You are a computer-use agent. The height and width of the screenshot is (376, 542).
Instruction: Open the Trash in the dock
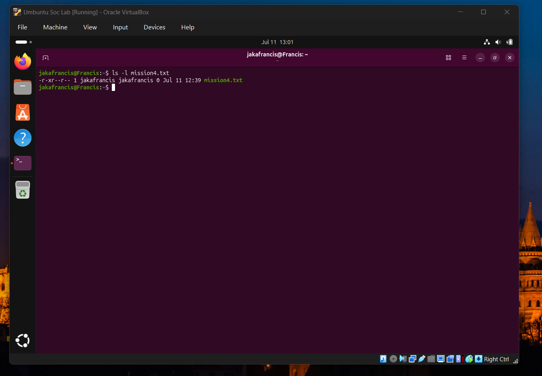click(x=23, y=190)
